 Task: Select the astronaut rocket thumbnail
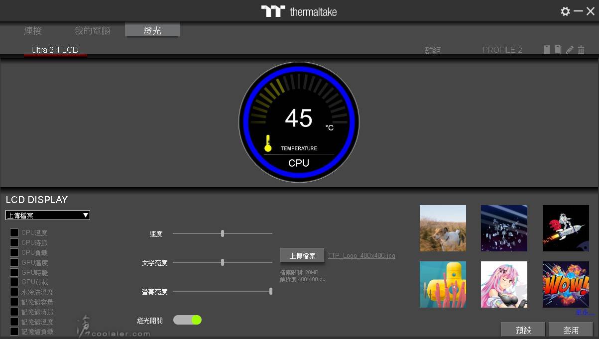tap(566, 228)
